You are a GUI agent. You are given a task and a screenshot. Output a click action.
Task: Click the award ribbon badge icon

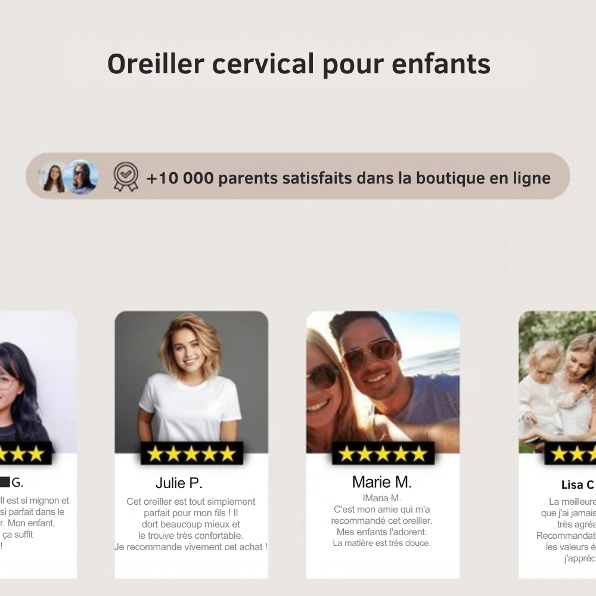(x=126, y=176)
